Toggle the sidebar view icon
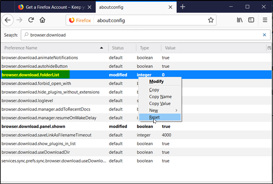Viewport: 273px width, 184px height. (x=250, y=20)
